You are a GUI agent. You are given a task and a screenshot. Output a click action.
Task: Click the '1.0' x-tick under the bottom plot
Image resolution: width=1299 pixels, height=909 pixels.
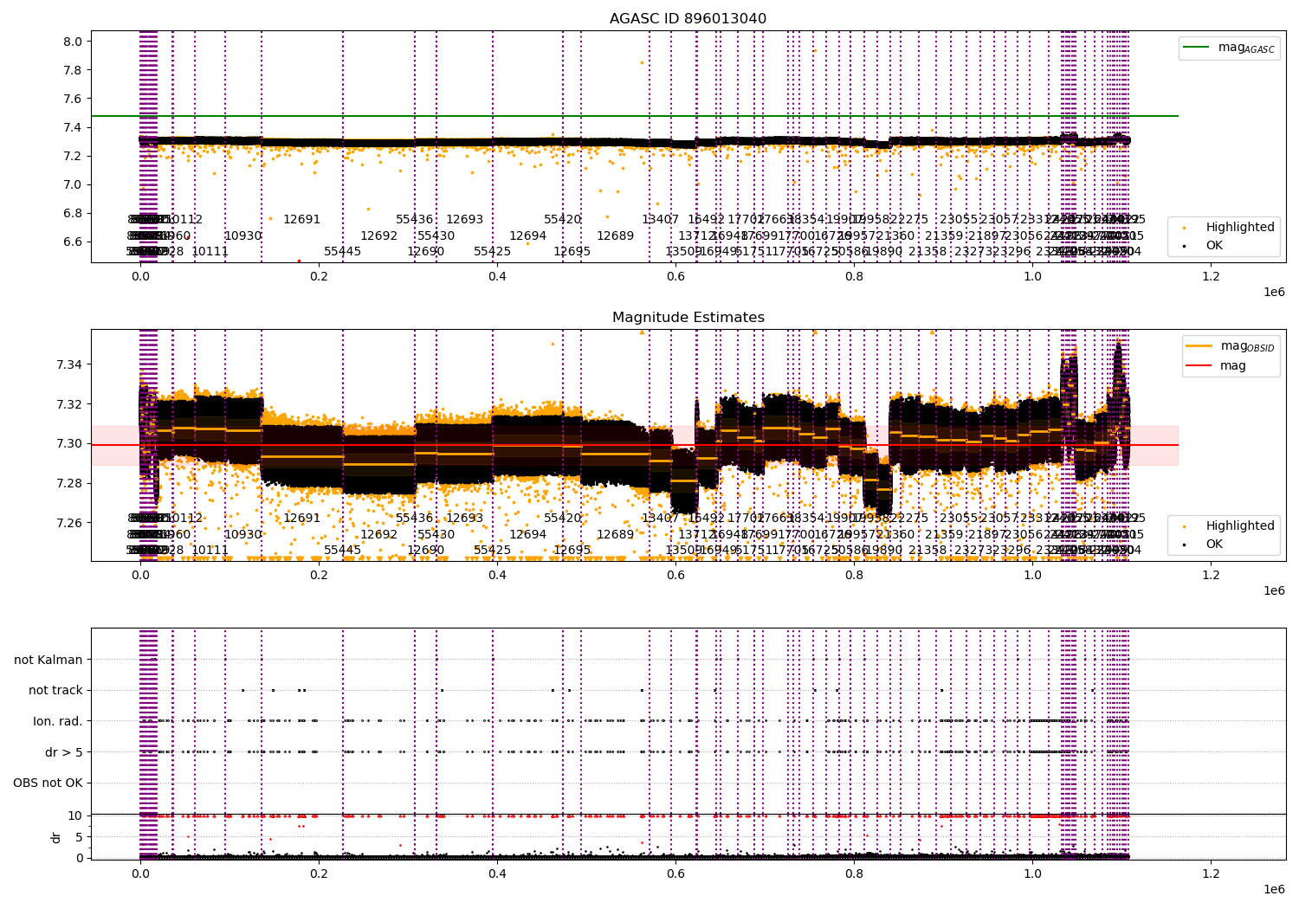1032,874
